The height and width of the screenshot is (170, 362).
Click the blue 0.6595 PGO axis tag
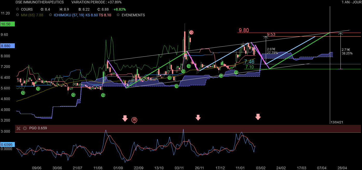click(x=8, y=145)
